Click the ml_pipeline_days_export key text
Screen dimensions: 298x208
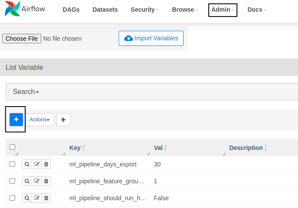point(103,164)
